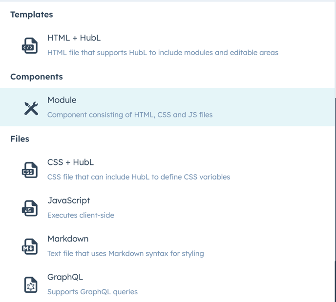Viewport: 336px width, 302px height.
Task: Select the GraphQL file type
Action: 167,284
